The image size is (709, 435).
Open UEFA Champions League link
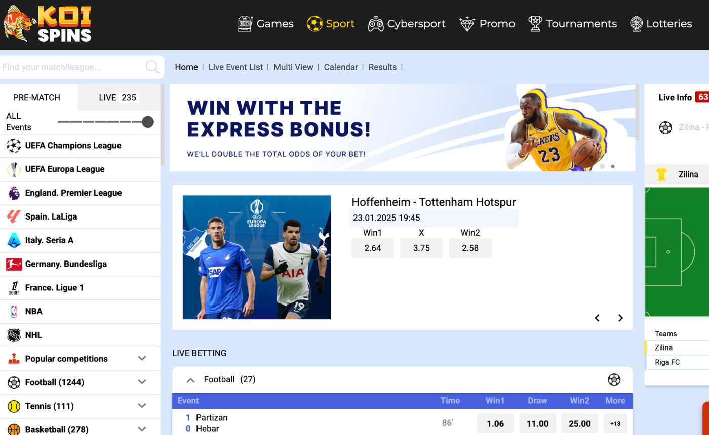click(x=73, y=146)
